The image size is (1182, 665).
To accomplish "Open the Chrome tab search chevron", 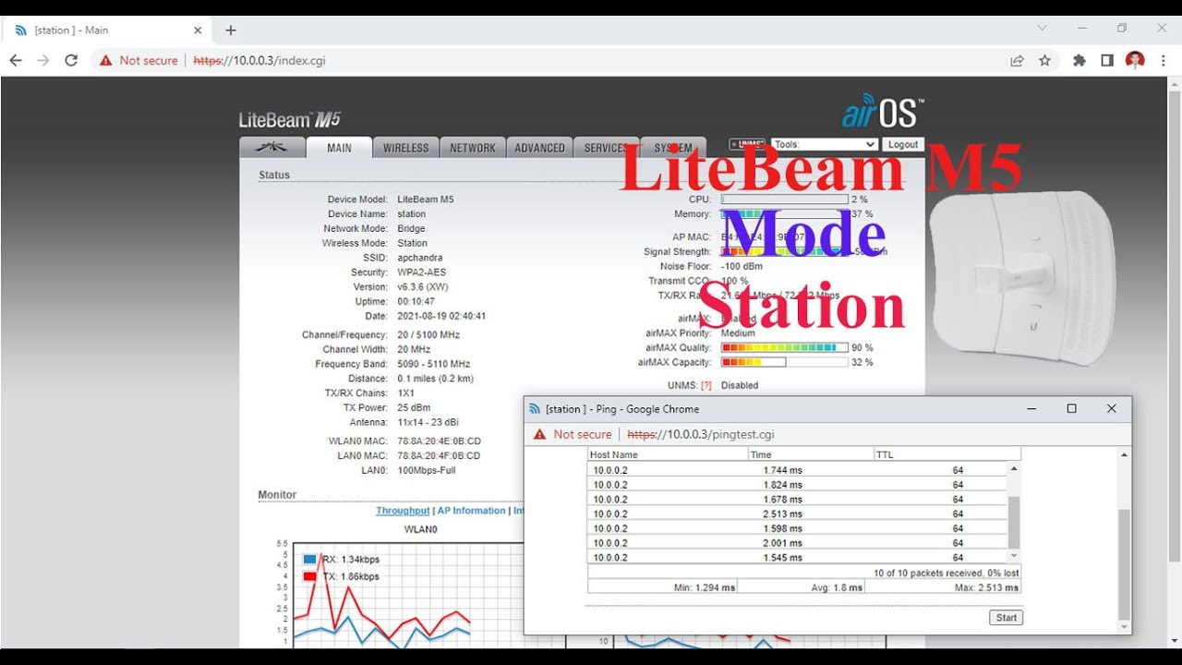I will (1042, 28).
